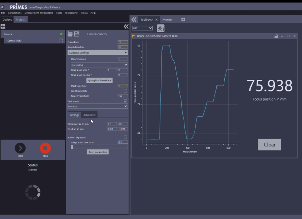Close the Toolbench tab
The width and height of the screenshot is (302, 219).
(x=157, y=20)
